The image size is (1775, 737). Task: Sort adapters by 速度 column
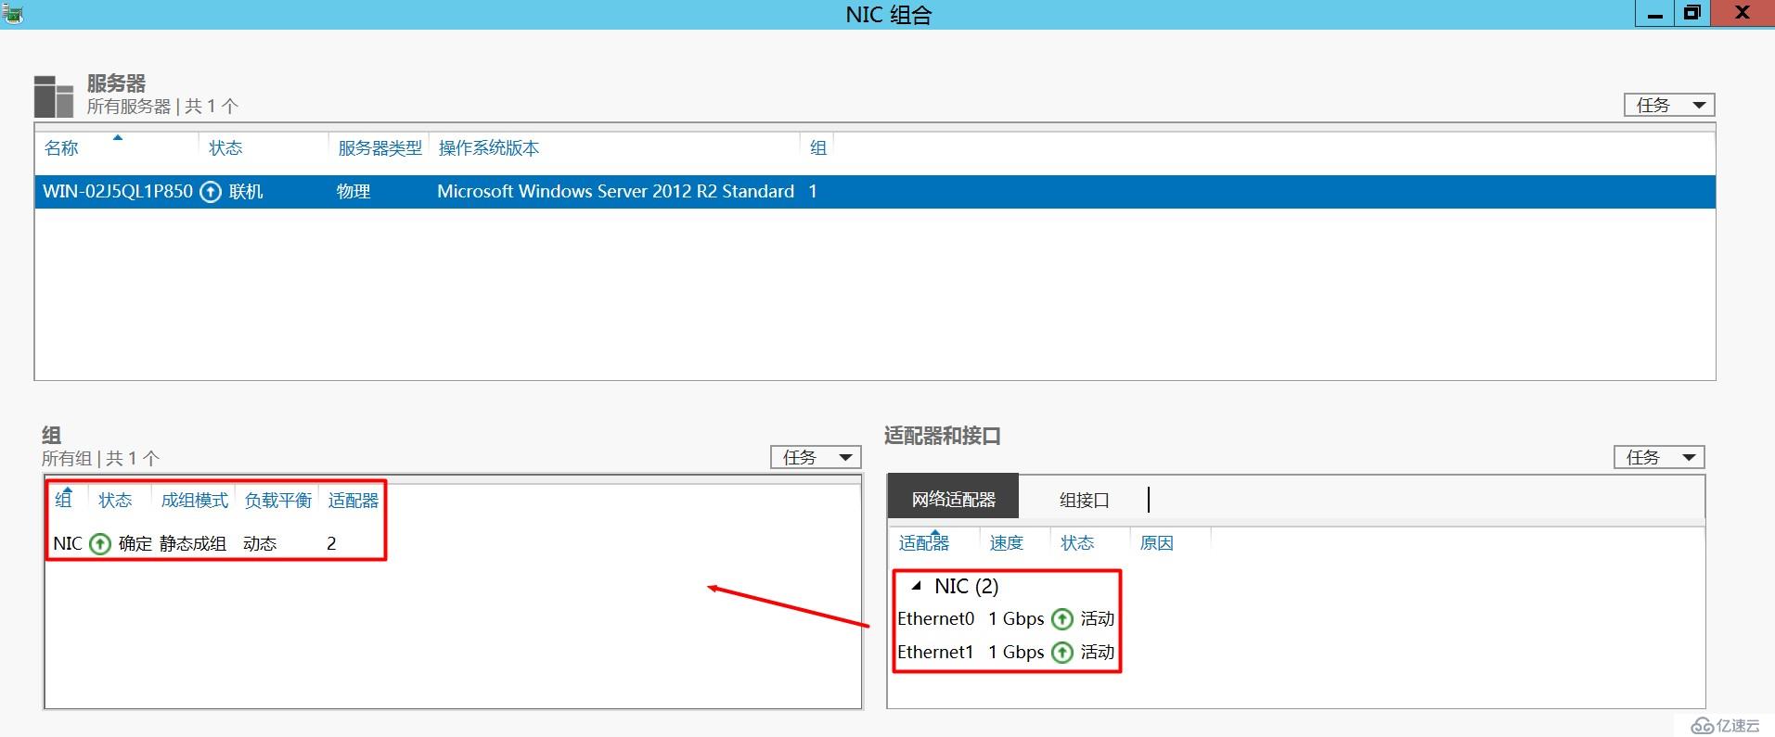click(x=1006, y=543)
